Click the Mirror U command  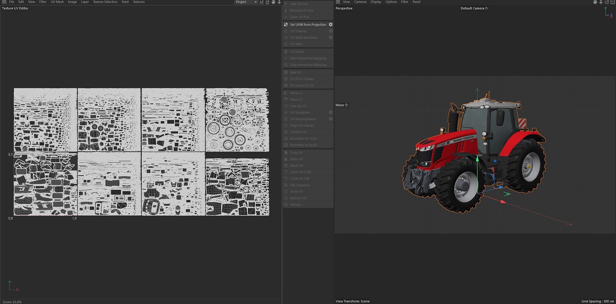click(308, 93)
